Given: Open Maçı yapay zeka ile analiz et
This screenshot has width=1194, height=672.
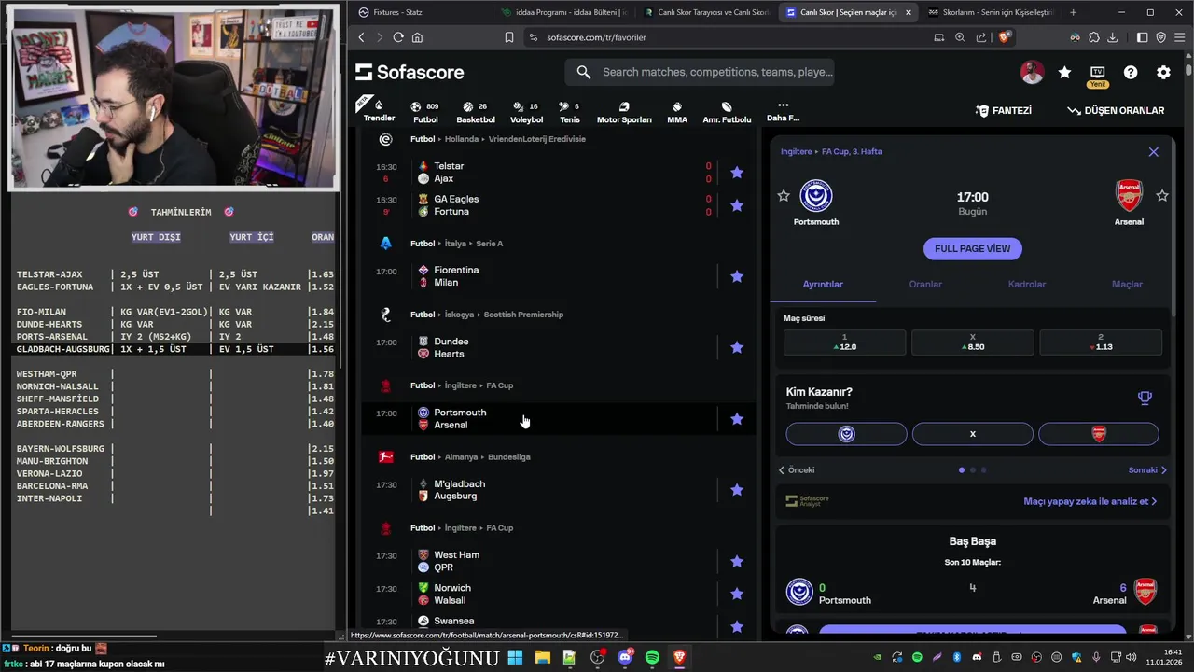Looking at the screenshot, I should click(1090, 501).
